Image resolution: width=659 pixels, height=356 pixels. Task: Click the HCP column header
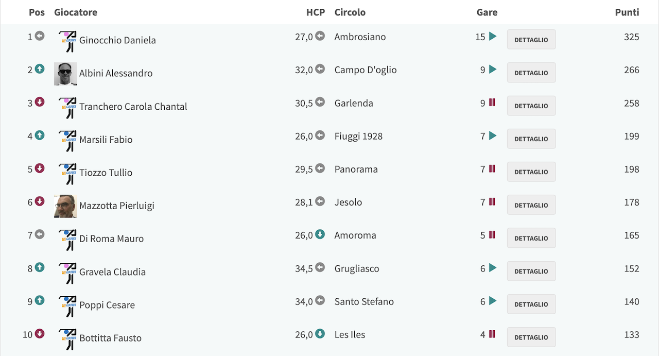(x=316, y=12)
